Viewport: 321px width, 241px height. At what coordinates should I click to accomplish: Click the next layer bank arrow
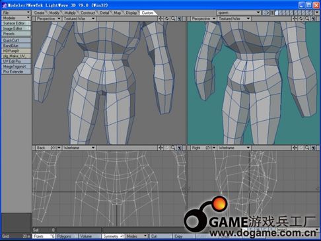268,13
